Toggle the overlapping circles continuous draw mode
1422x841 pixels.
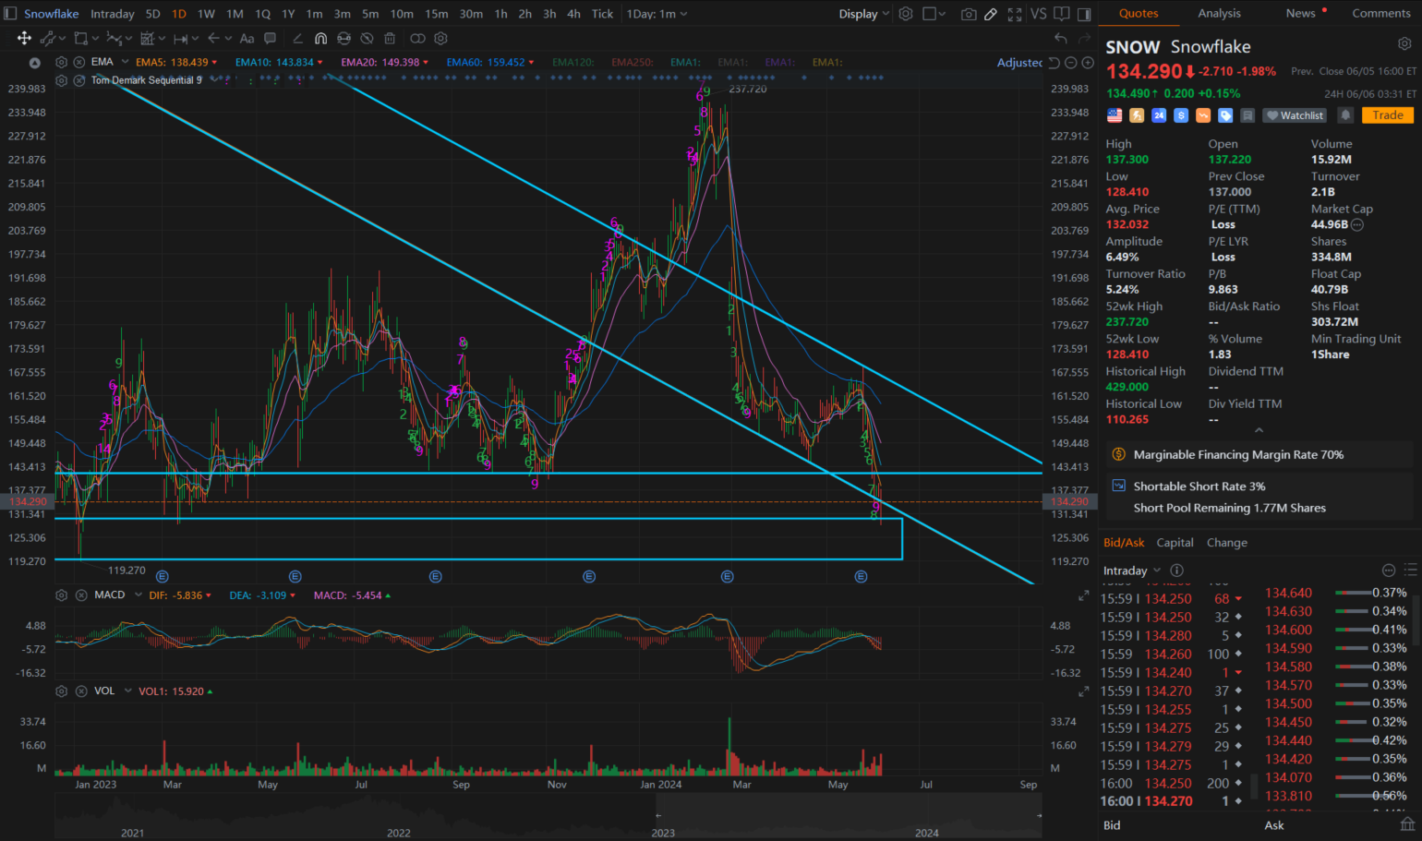pyautogui.click(x=417, y=38)
